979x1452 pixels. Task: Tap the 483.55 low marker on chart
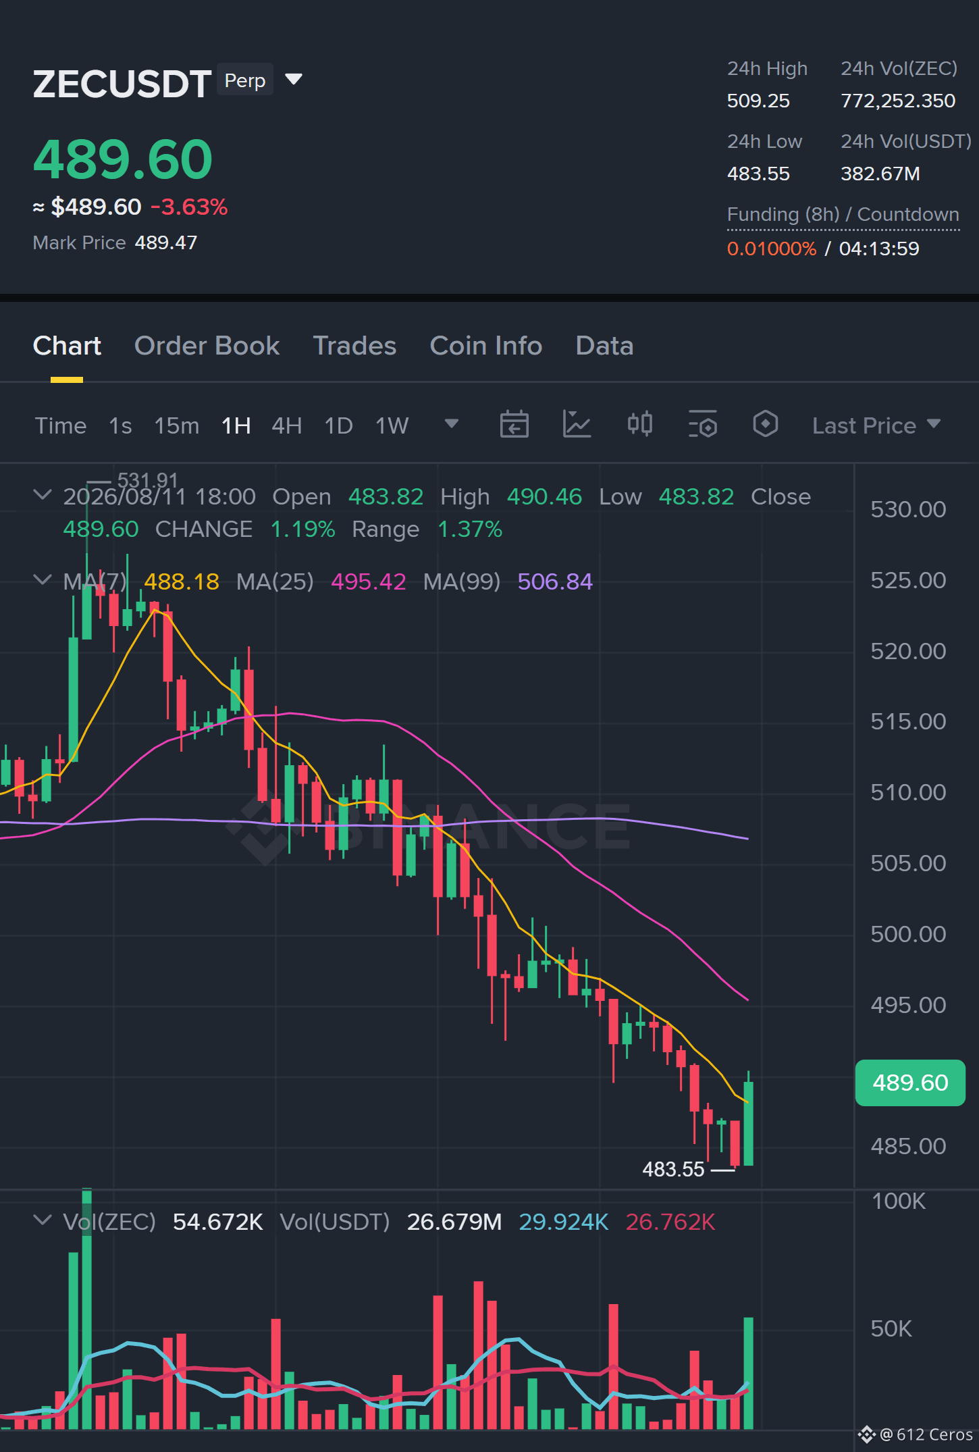(x=673, y=1169)
